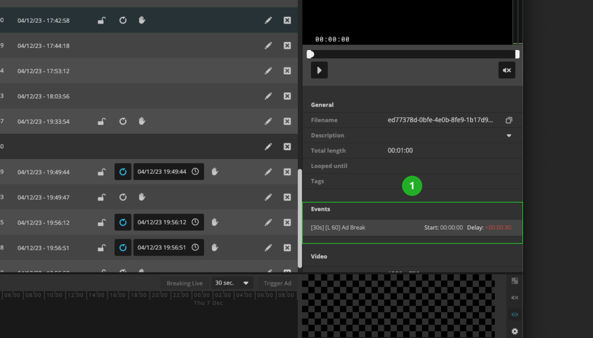Click the loop icon on 17:42:58 row

[x=123, y=20]
